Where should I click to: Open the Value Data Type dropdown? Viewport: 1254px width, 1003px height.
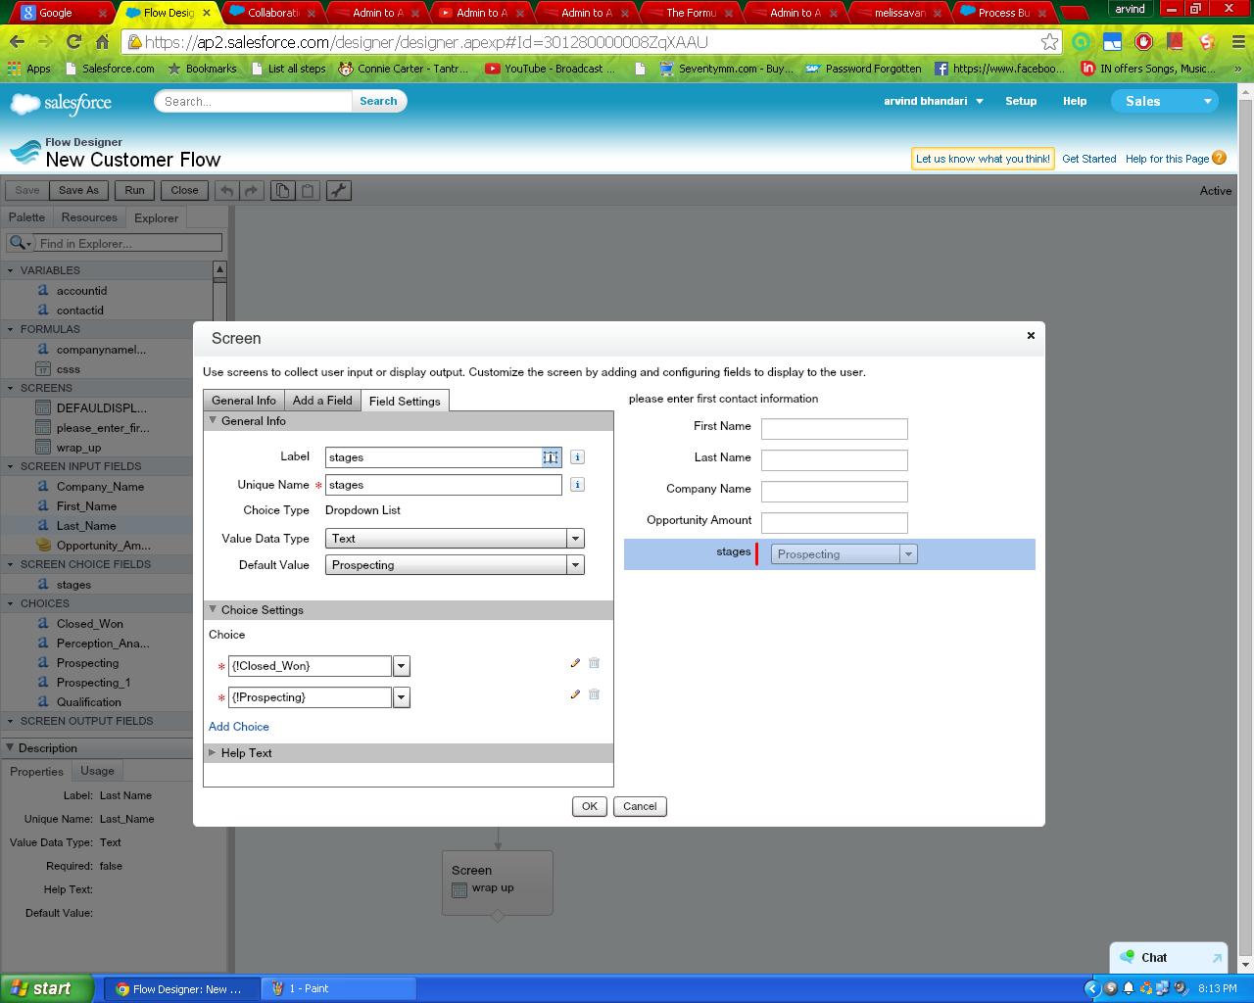(575, 539)
